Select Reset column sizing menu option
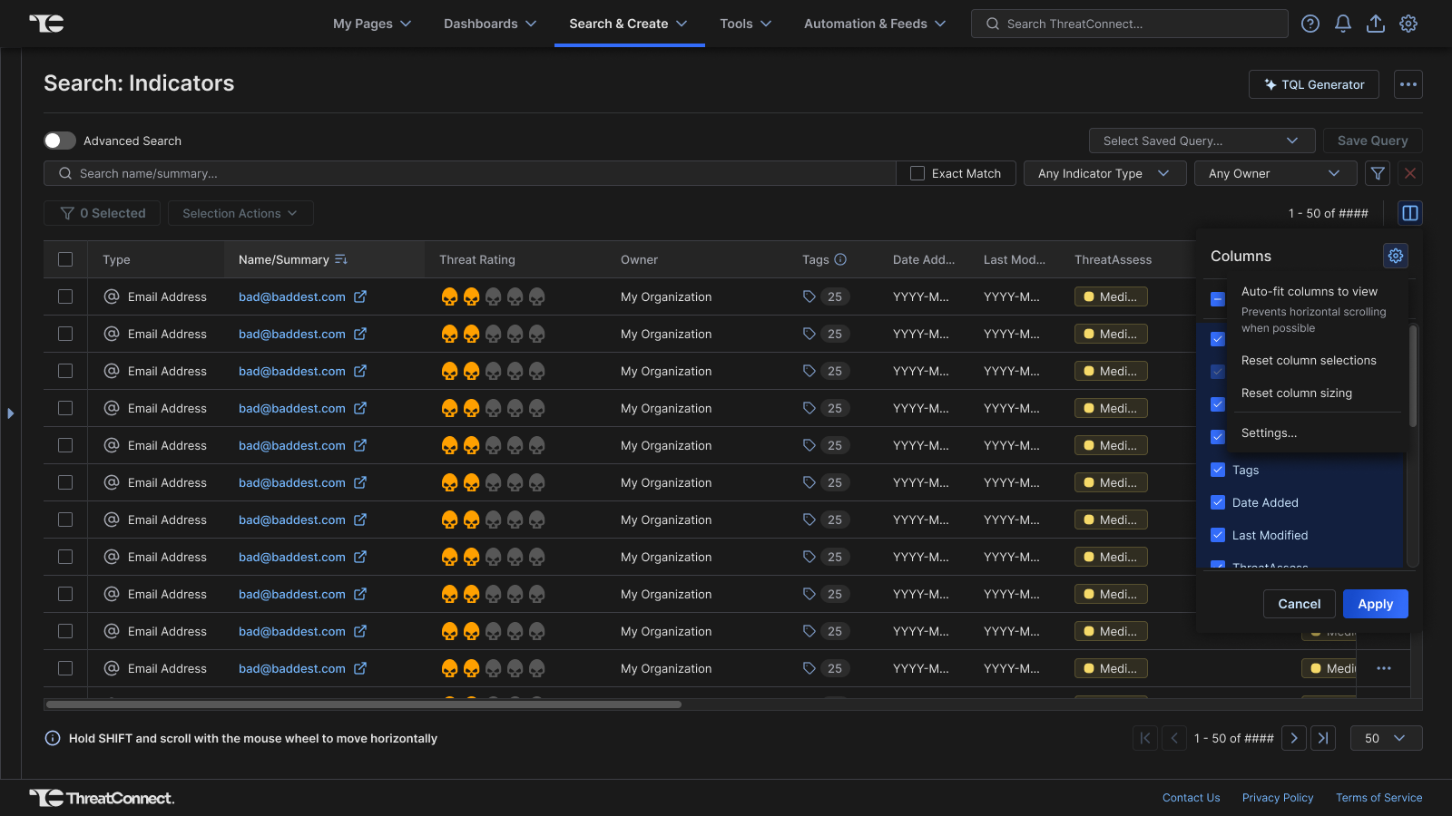Image resolution: width=1452 pixels, height=816 pixels. click(x=1296, y=393)
